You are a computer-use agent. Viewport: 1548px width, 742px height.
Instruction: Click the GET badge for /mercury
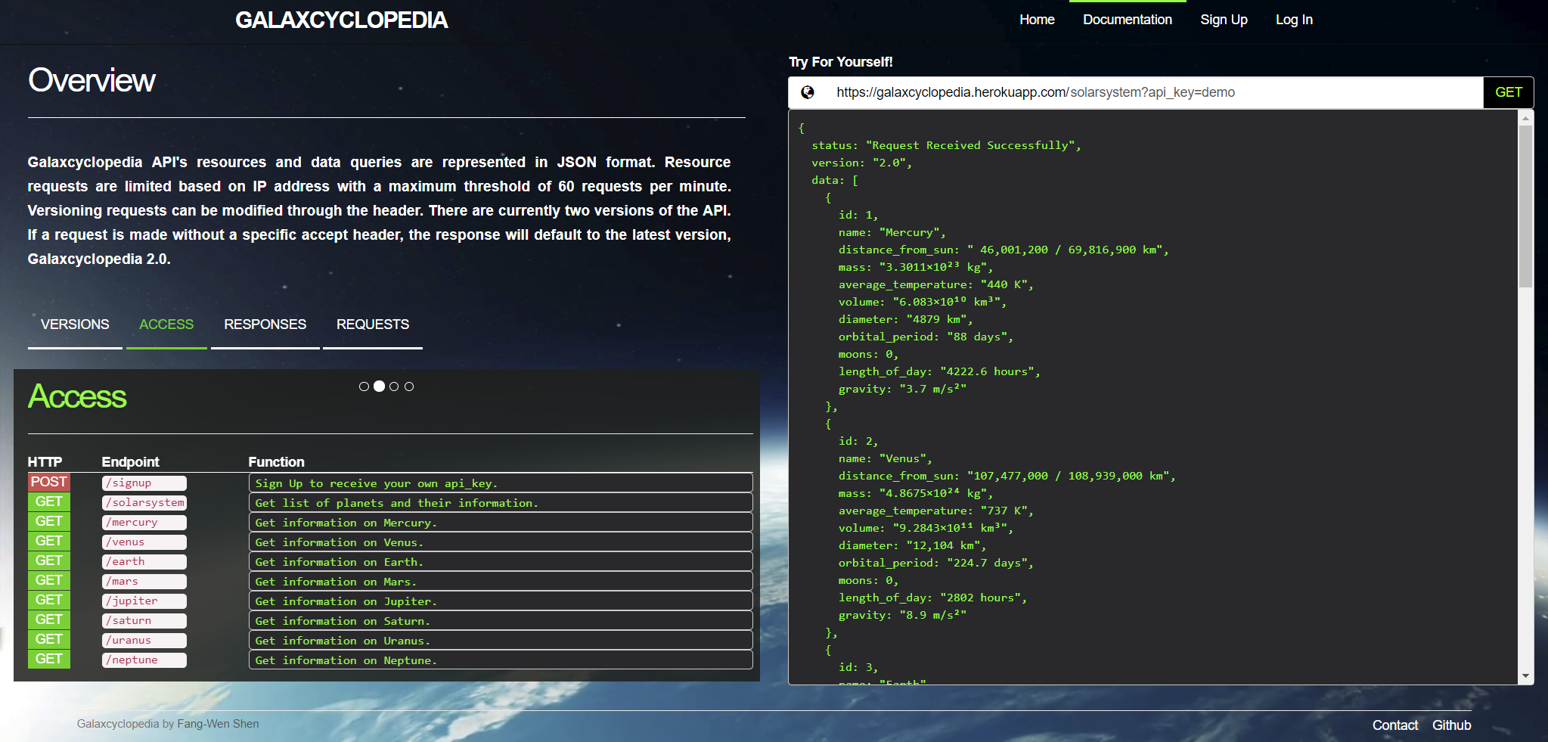tap(49, 521)
